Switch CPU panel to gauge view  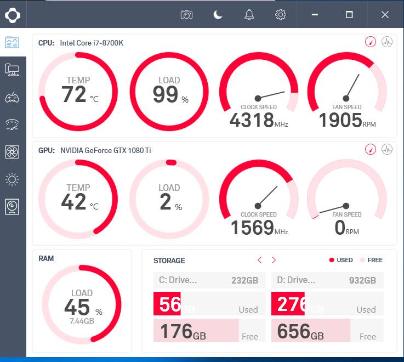371,42
